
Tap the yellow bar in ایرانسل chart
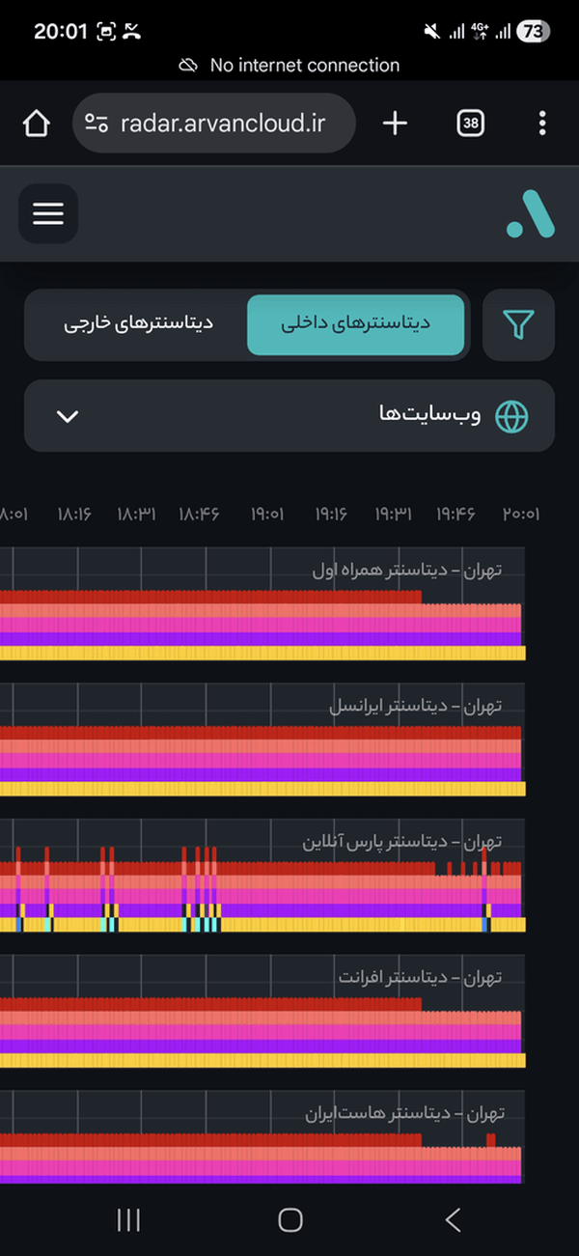[x=261, y=789]
